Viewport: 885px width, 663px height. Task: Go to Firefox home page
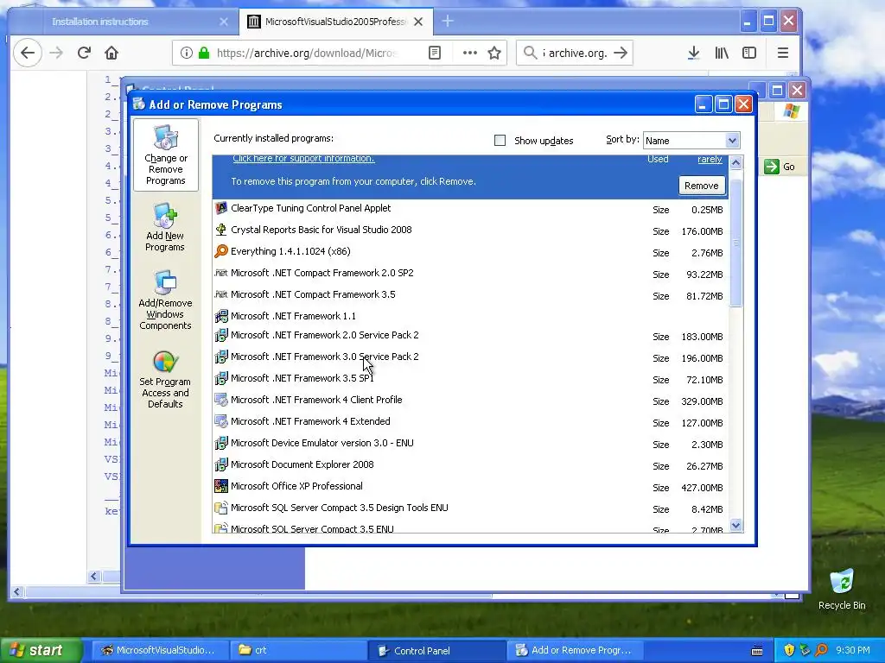pyautogui.click(x=111, y=53)
